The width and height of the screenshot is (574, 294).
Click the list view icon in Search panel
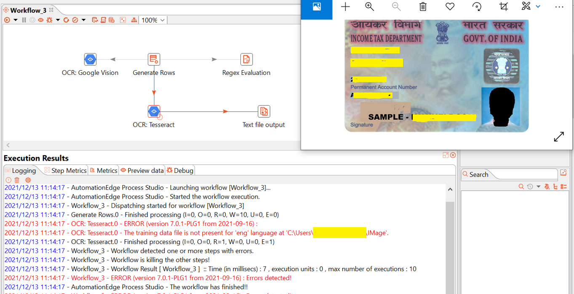coord(564,186)
